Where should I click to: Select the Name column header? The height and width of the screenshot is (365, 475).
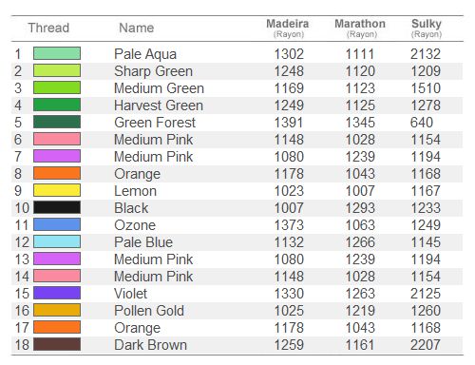pyautogui.click(x=137, y=28)
